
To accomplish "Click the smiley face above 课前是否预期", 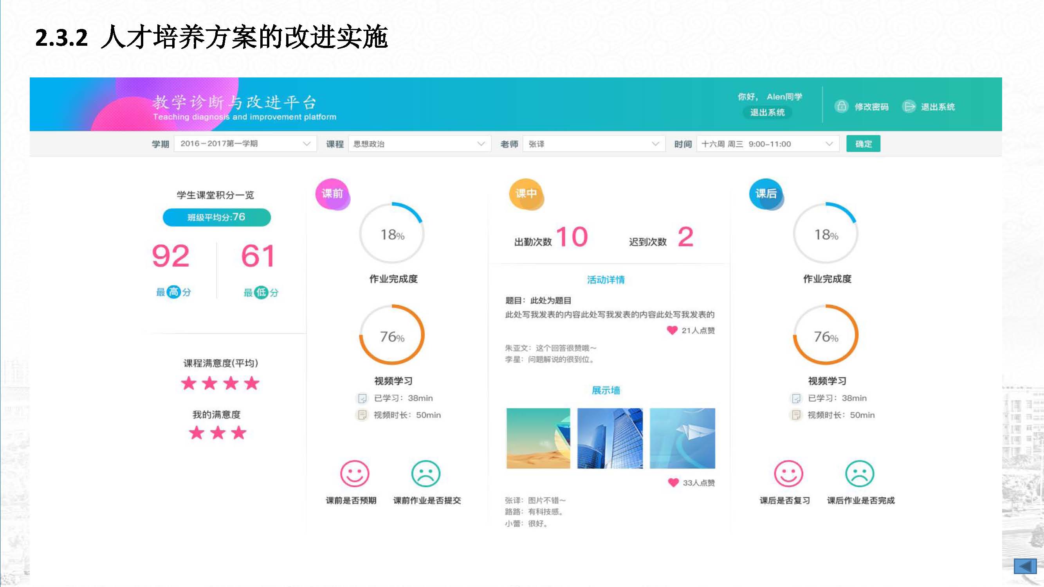I will point(354,473).
